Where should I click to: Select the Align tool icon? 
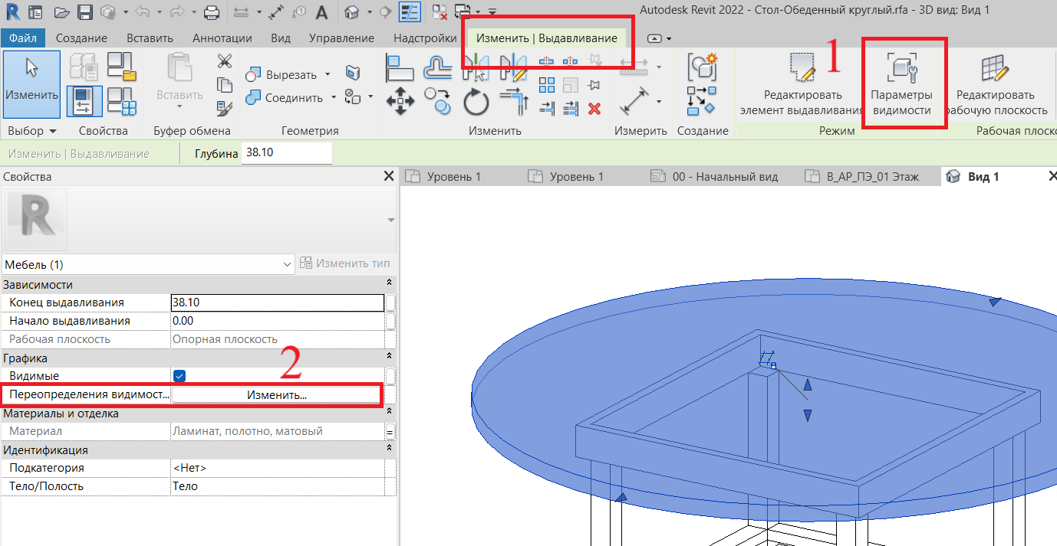(400, 69)
